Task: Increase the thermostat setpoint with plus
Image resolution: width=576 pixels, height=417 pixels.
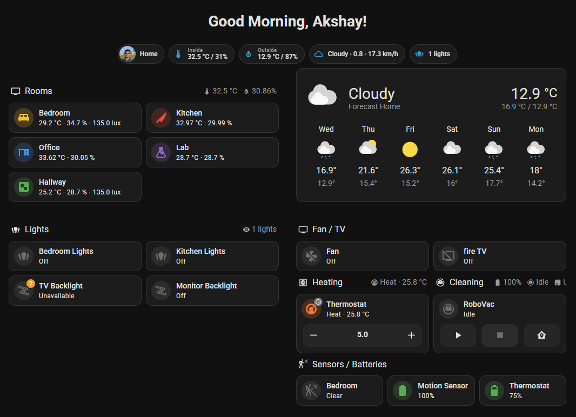Action: [x=411, y=335]
